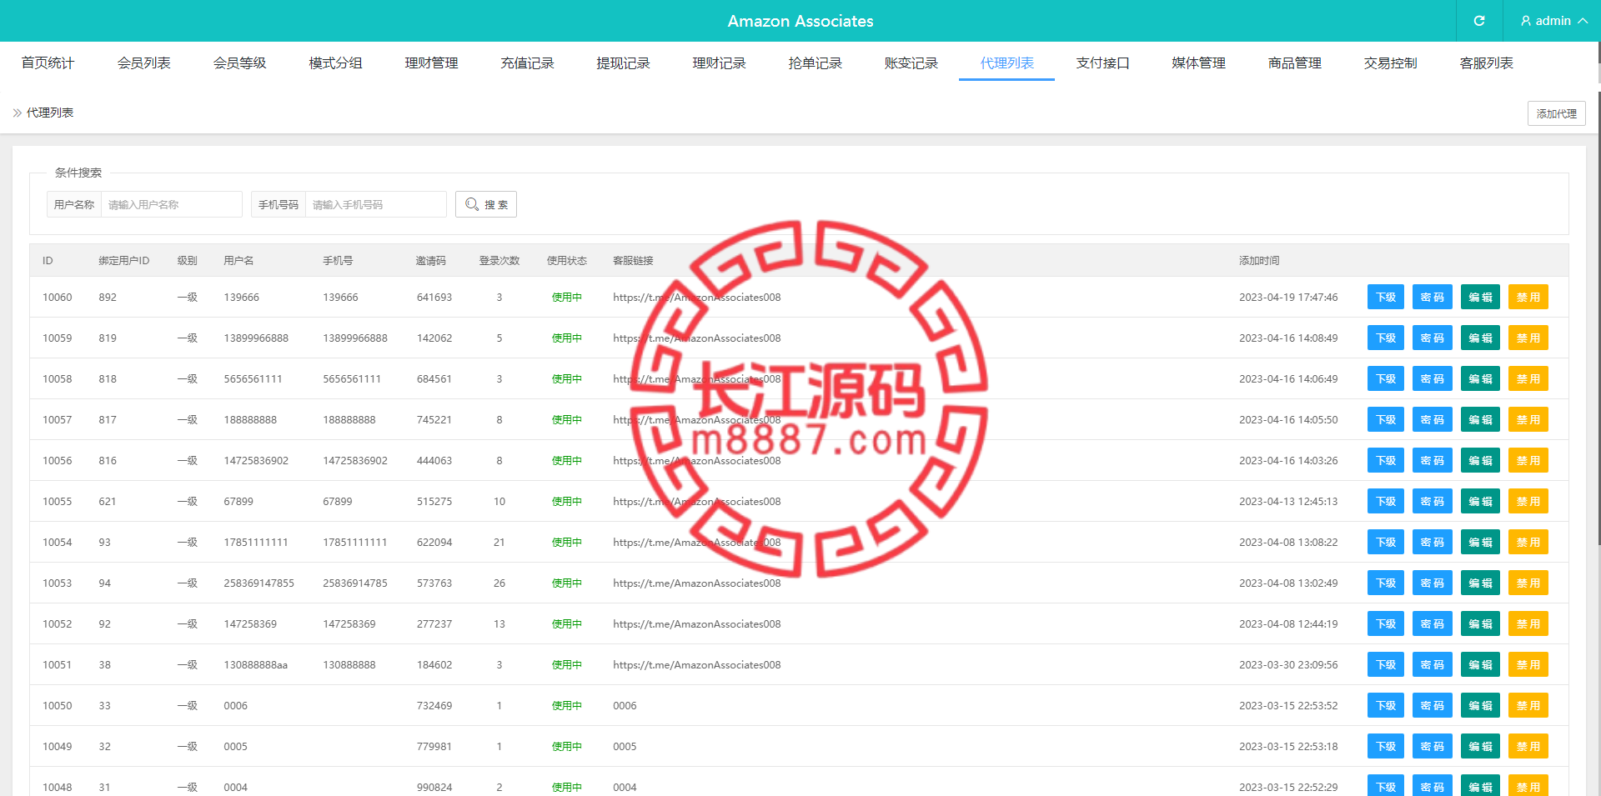Open the 商品管理 tab
1601x796 pixels.
[x=1294, y=63]
